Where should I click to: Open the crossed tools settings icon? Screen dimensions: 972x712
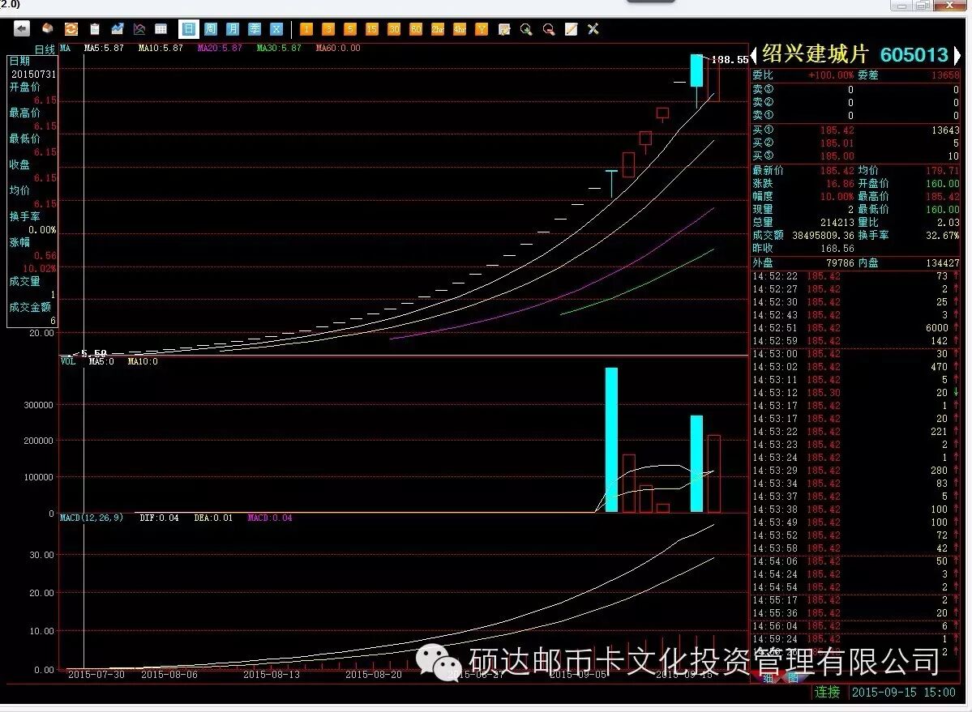593,29
